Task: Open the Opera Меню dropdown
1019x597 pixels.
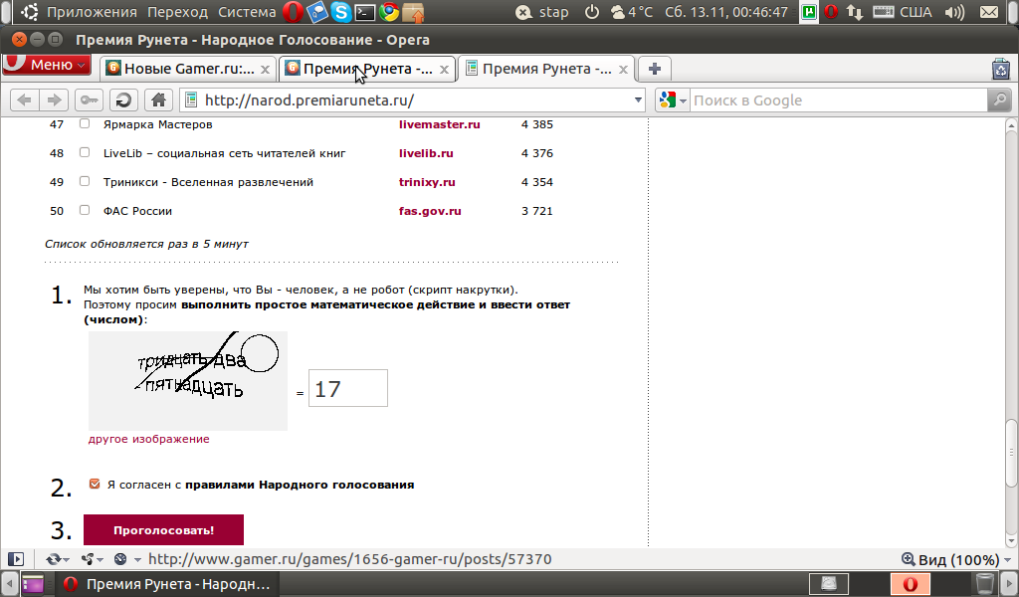Action: click(46, 65)
